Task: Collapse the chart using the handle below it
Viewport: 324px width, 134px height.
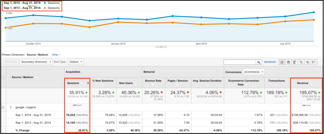Action: 161,47
